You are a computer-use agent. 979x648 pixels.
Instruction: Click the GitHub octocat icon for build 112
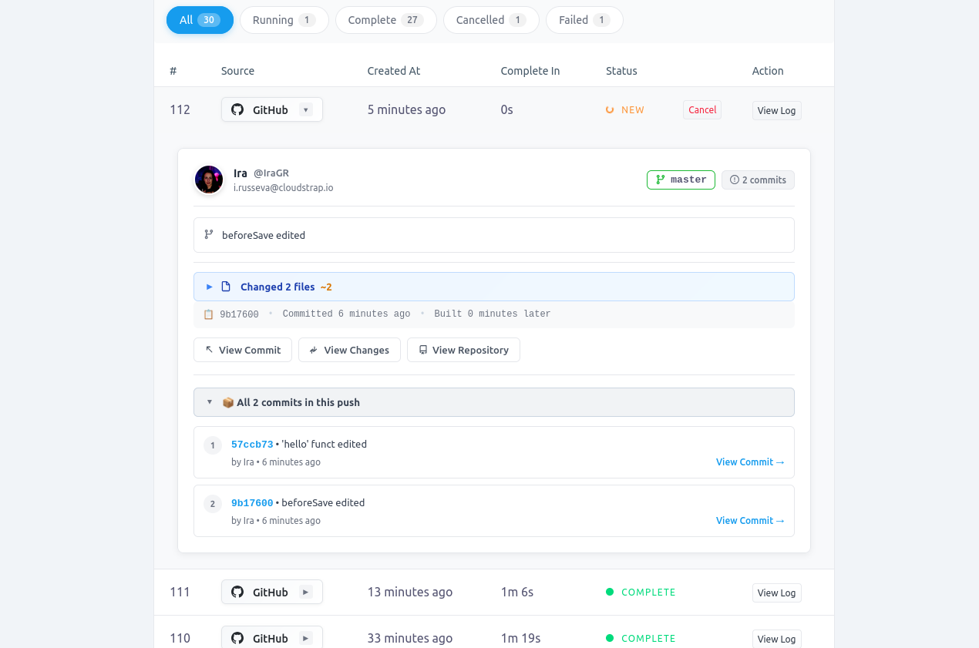(237, 109)
